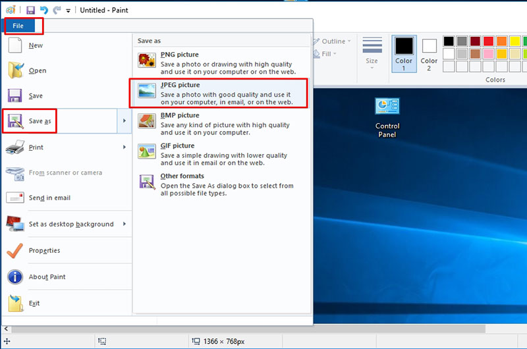Expand the Print submenu arrow
Viewport: 527px width, 349px height.
pos(125,147)
